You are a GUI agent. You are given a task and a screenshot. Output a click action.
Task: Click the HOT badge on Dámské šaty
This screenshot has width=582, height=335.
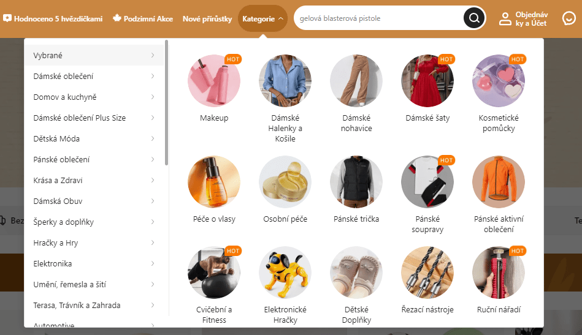pyautogui.click(x=446, y=59)
